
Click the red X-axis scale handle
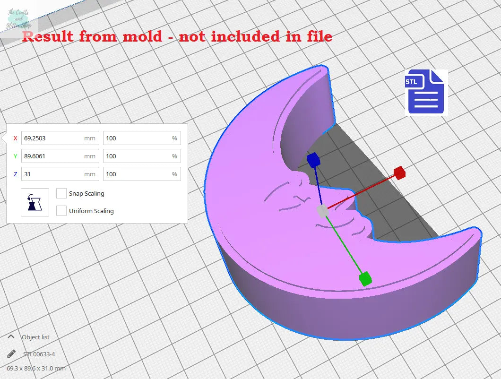[x=399, y=172]
